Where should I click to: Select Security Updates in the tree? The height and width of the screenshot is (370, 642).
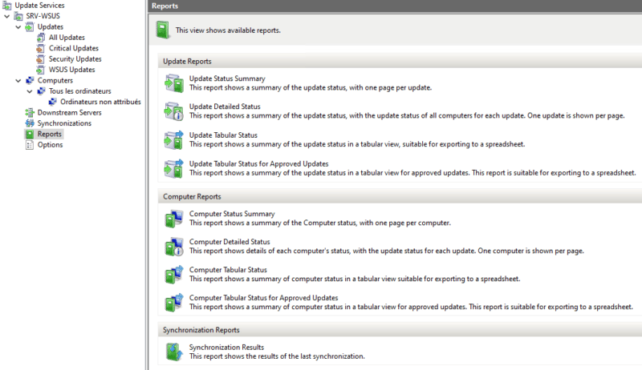75,59
